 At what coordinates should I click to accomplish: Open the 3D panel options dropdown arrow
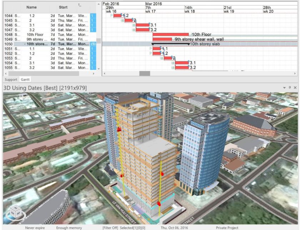(285, 88)
